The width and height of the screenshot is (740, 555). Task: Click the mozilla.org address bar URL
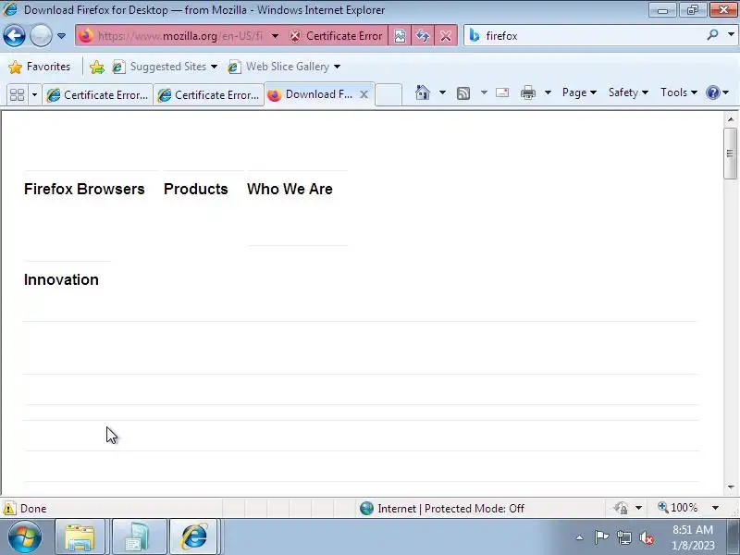(x=179, y=36)
